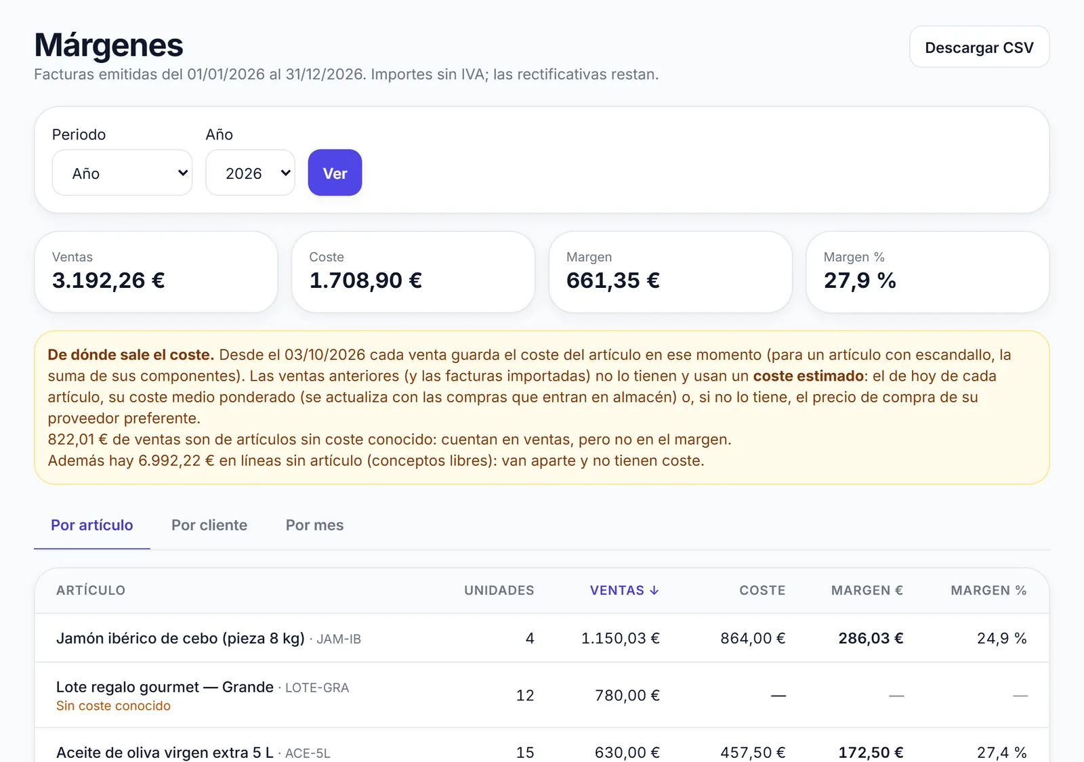This screenshot has height=762, width=1084.
Task: Click the 24,9 % margin percentage cell
Action: (1001, 638)
